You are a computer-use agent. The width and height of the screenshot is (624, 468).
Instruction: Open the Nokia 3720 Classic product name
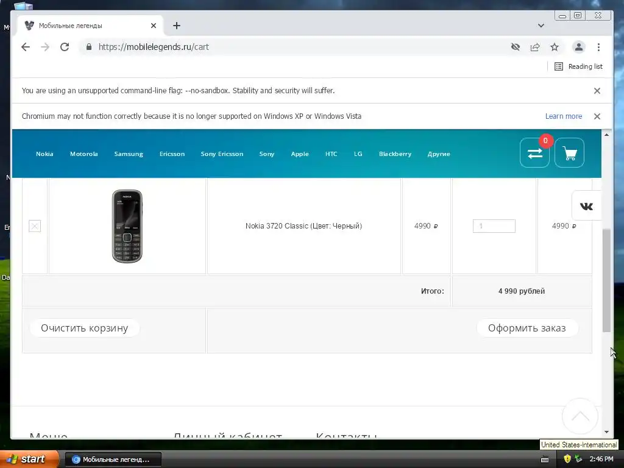[303, 226]
